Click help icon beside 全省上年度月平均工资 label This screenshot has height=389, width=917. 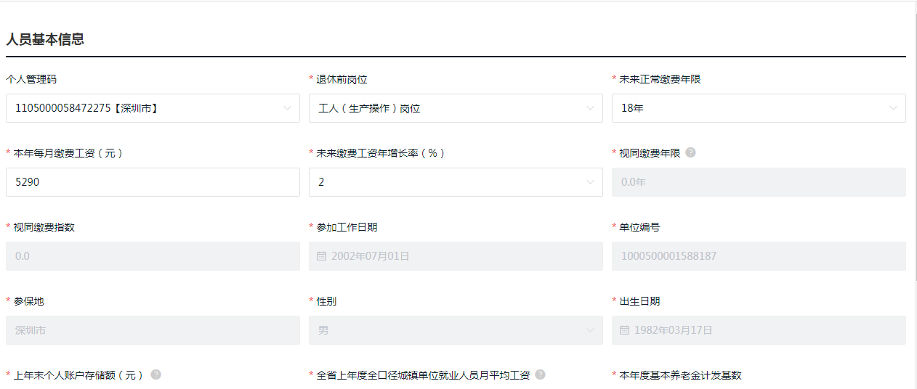pos(540,374)
